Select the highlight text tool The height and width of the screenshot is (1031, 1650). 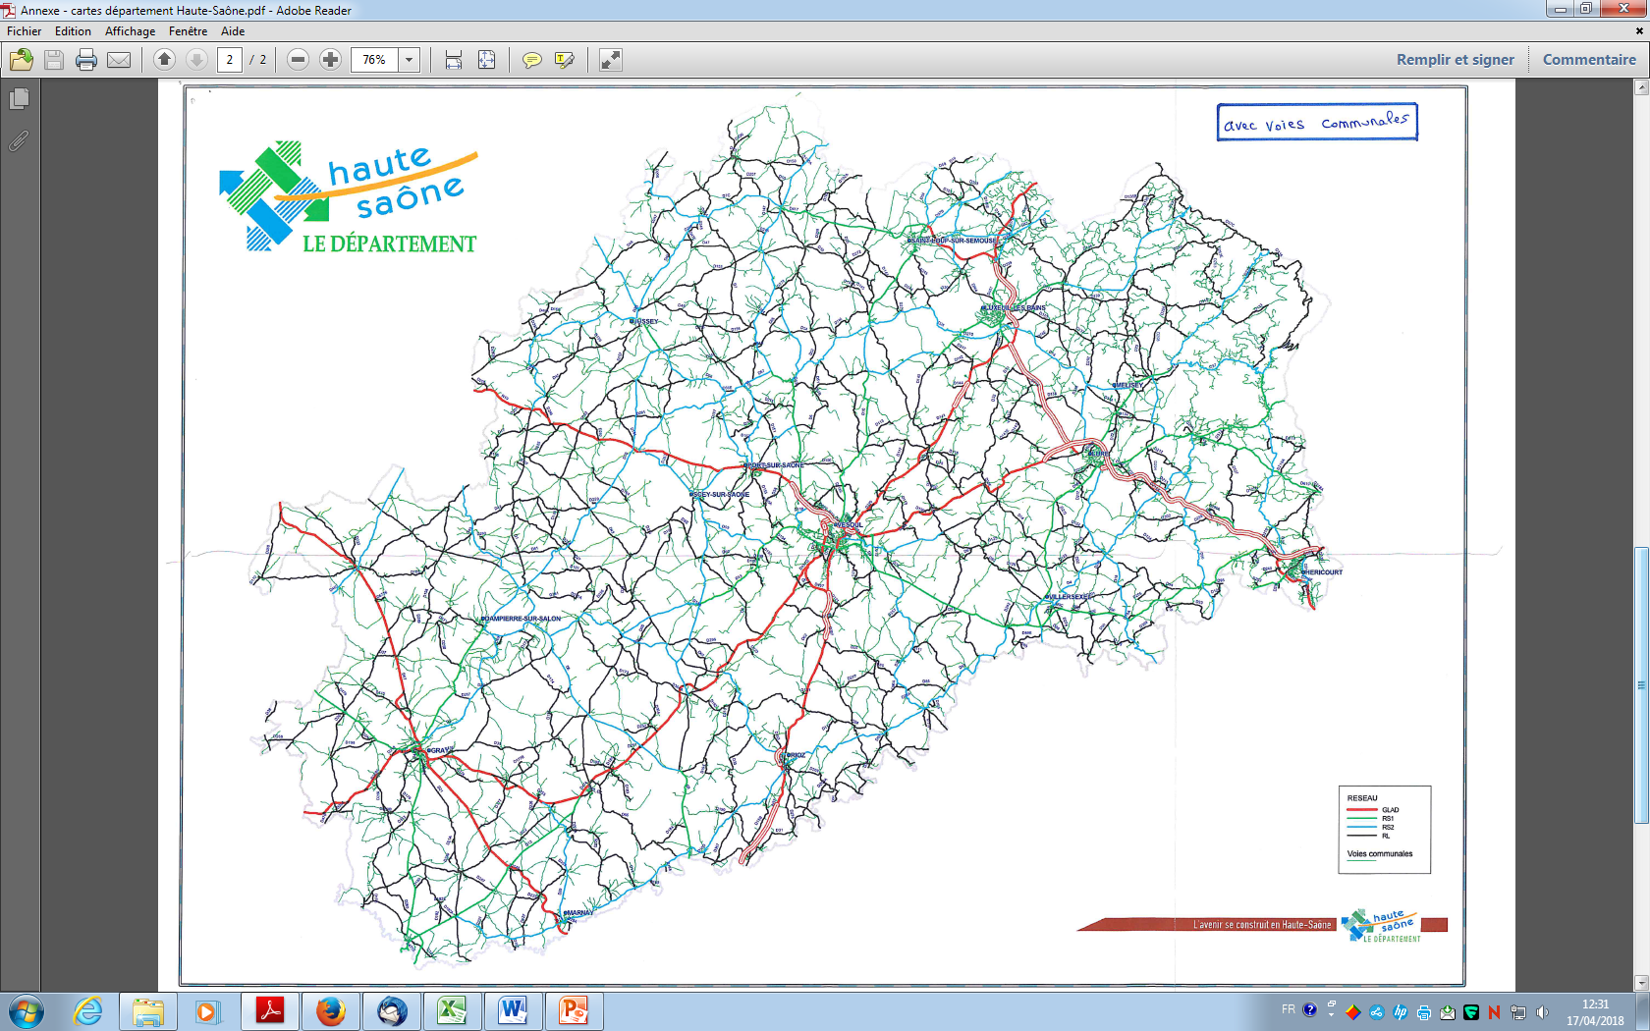564,60
